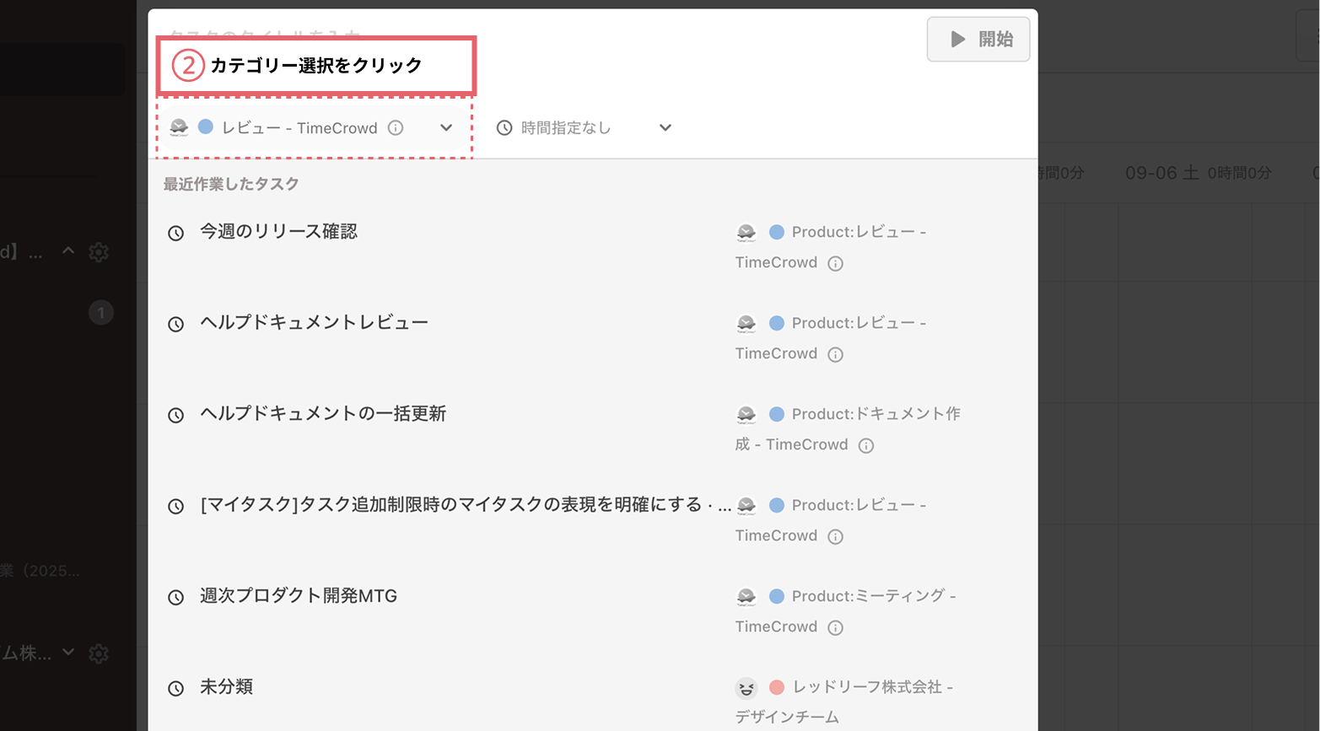
Task: Start the timer with the 開始 button
Action: pyautogui.click(x=978, y=39)
